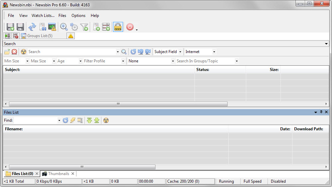
Task: Click the server green arrow tab icon
Action: (8, 36)
